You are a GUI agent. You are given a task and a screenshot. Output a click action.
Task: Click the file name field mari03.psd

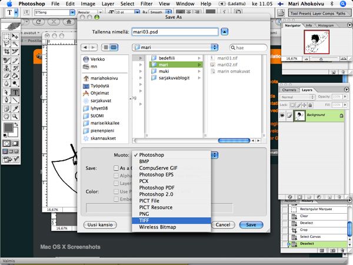(x=175, y=32)
